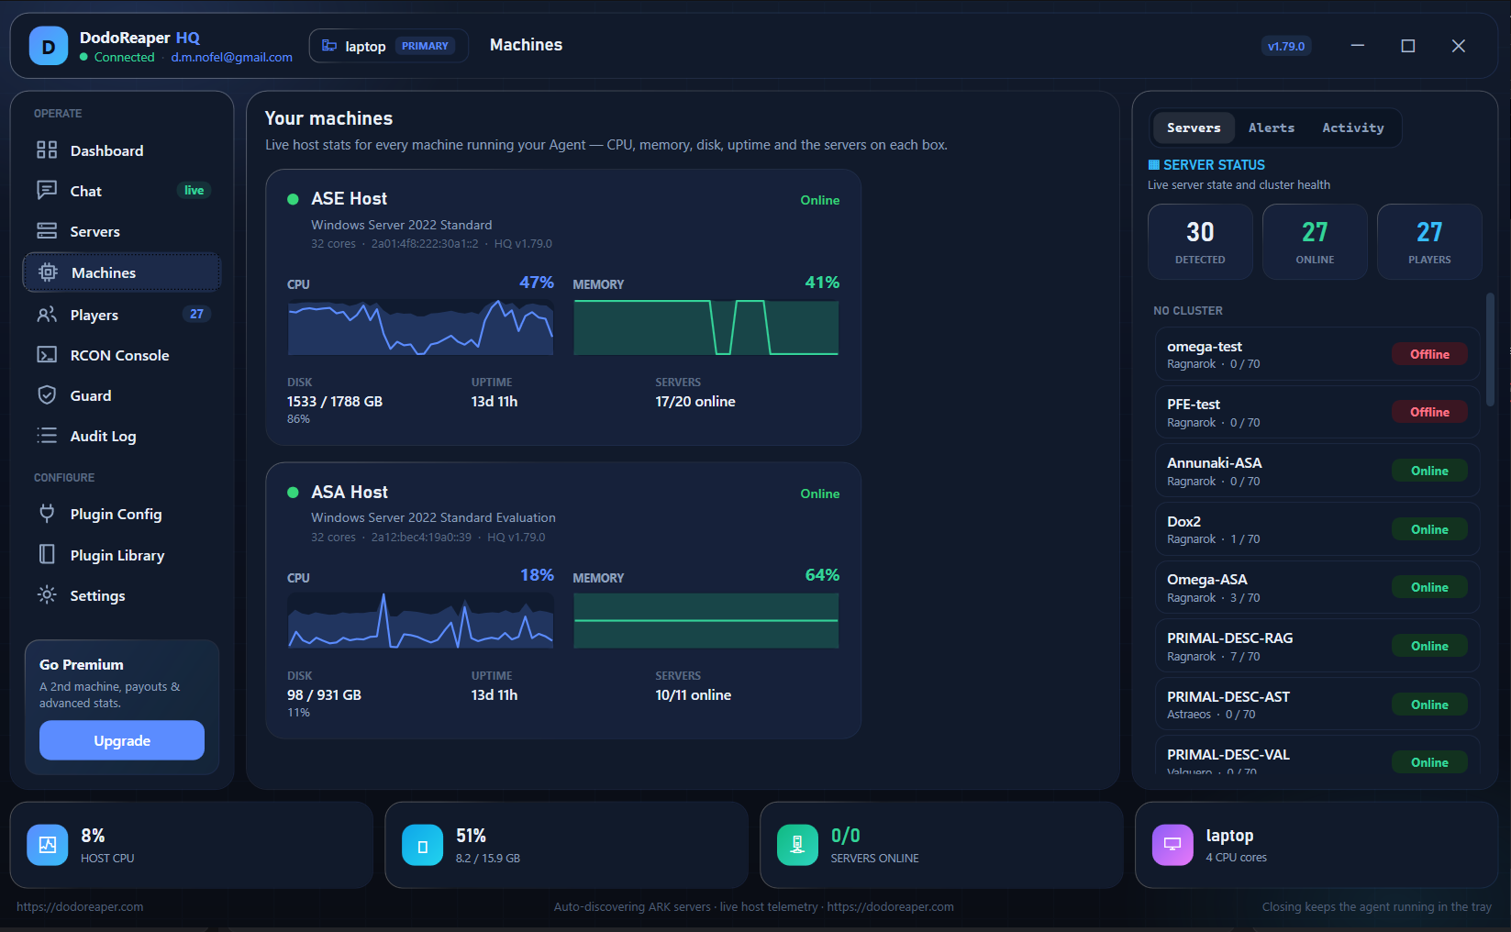Click the ASA Host memory usage graph
The image size is (1511, 932).
pos(706,620)
